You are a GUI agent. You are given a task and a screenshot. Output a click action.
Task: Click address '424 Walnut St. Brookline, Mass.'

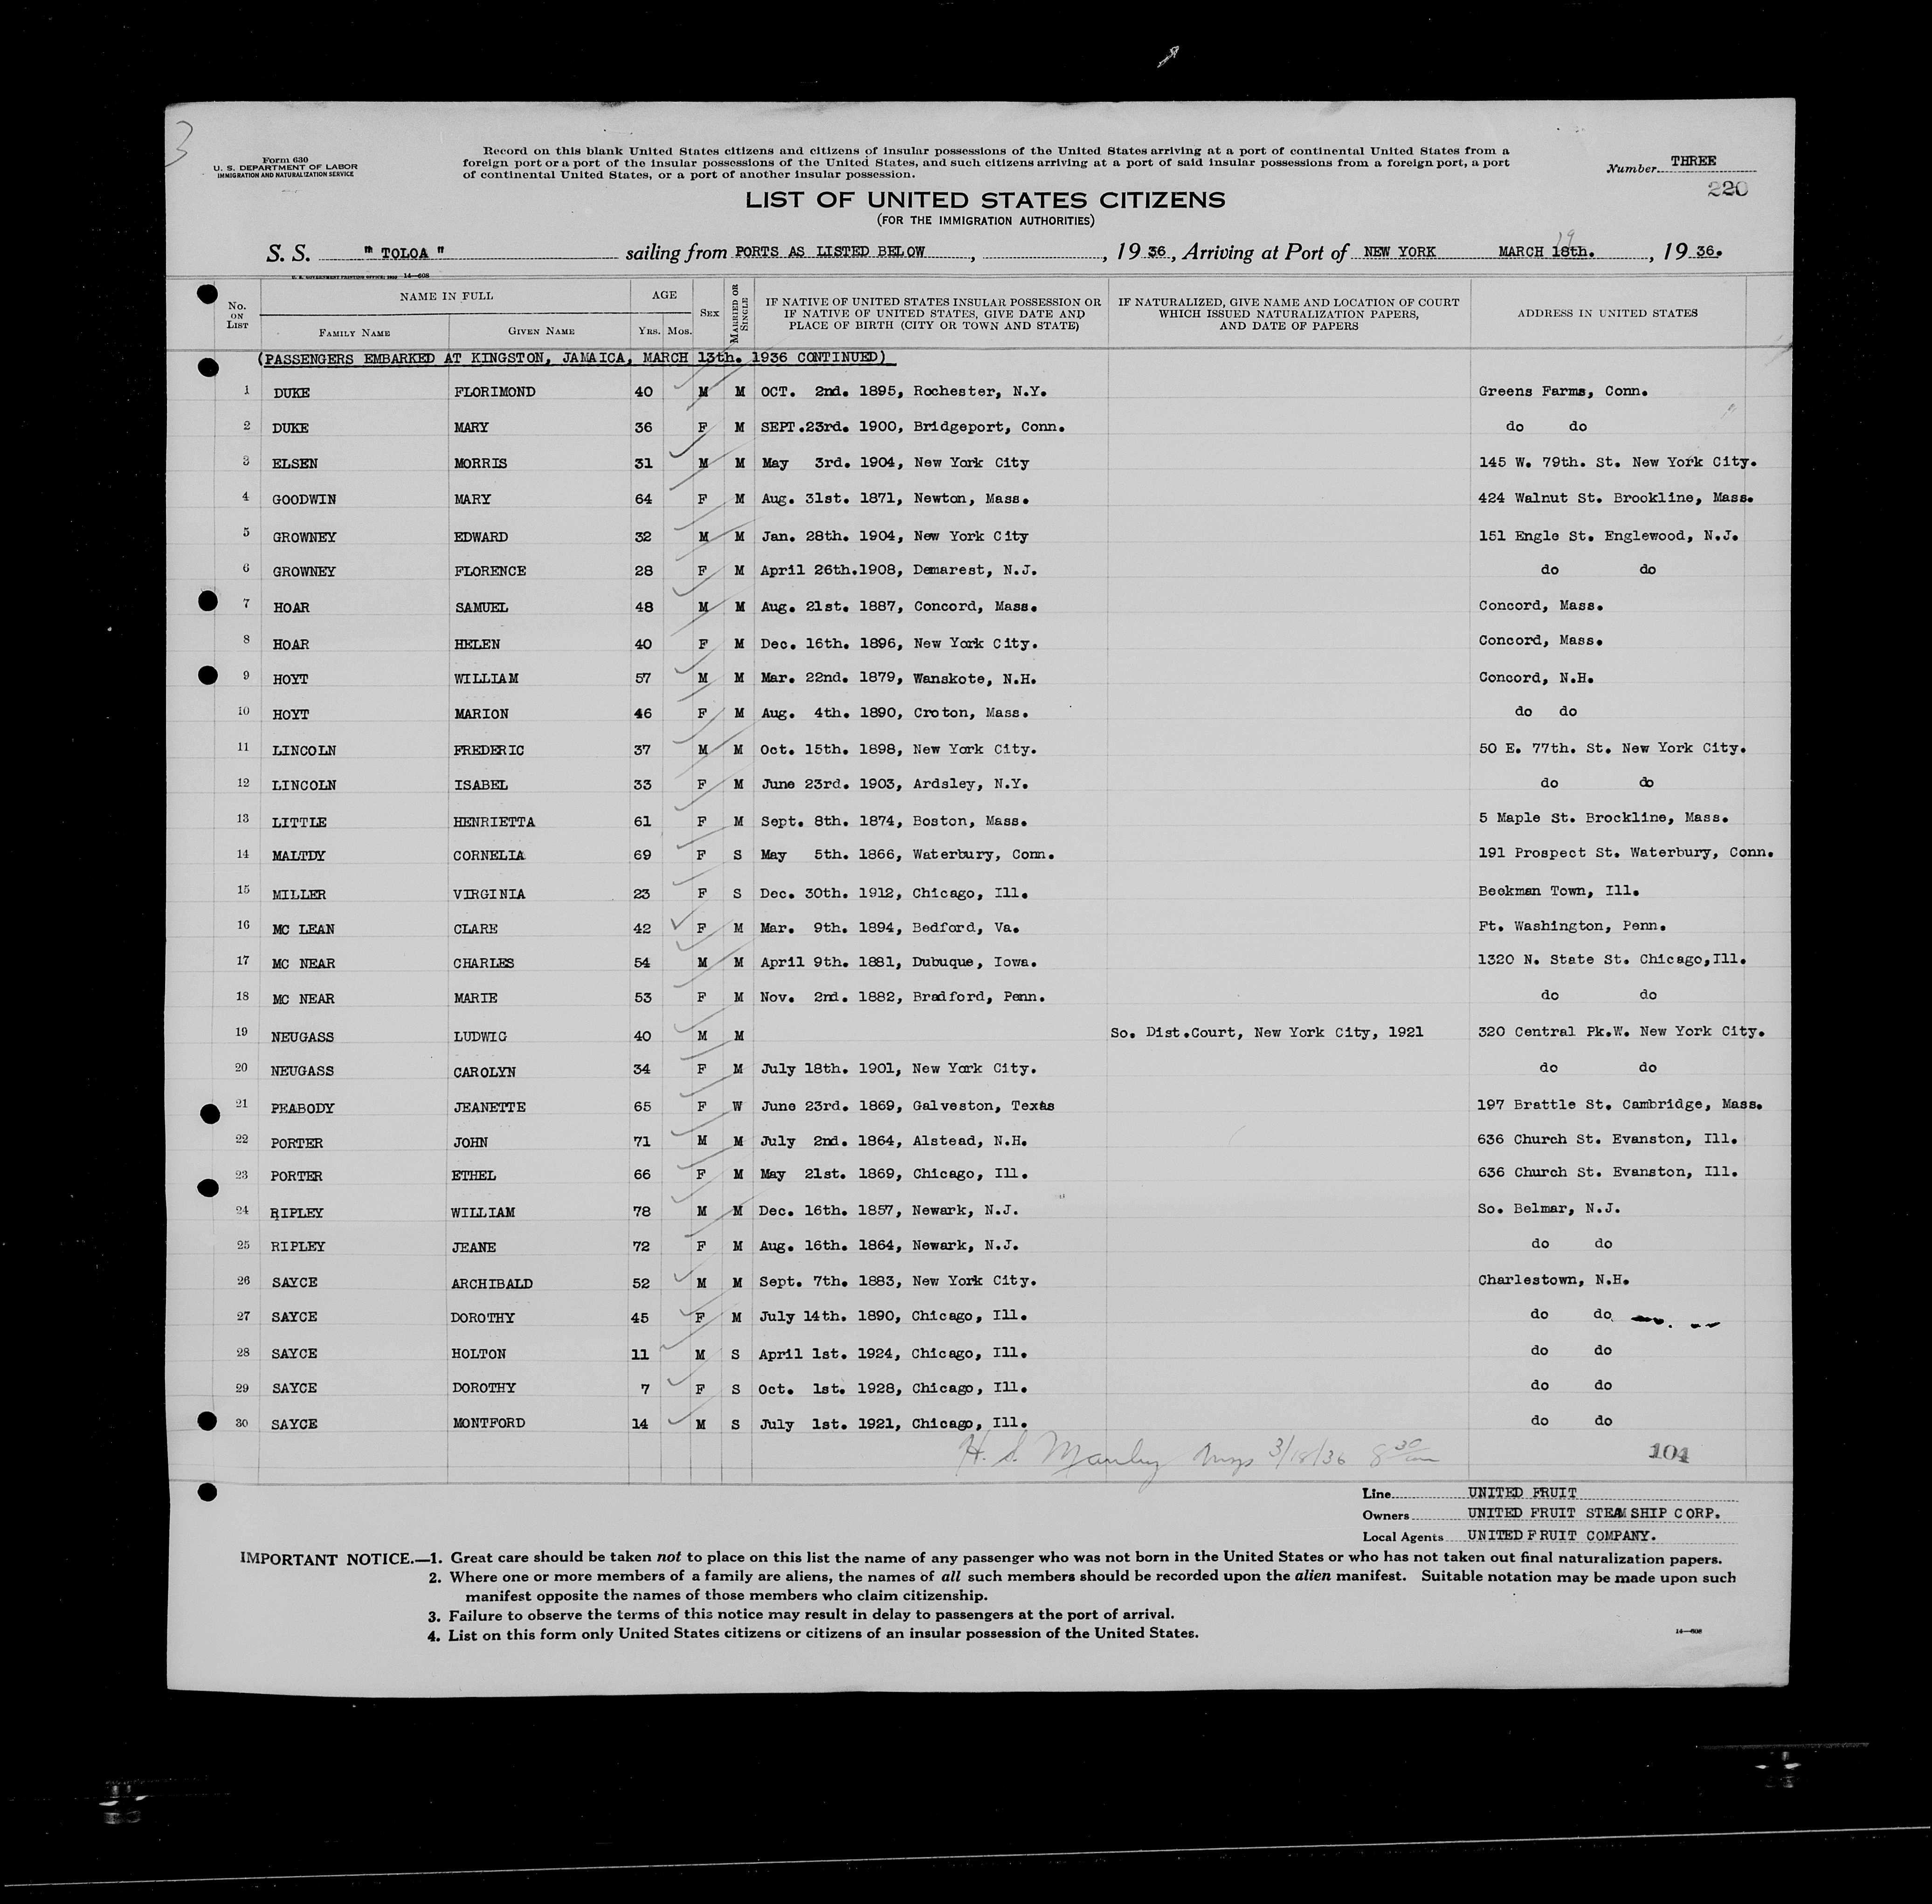[1615, 498]
